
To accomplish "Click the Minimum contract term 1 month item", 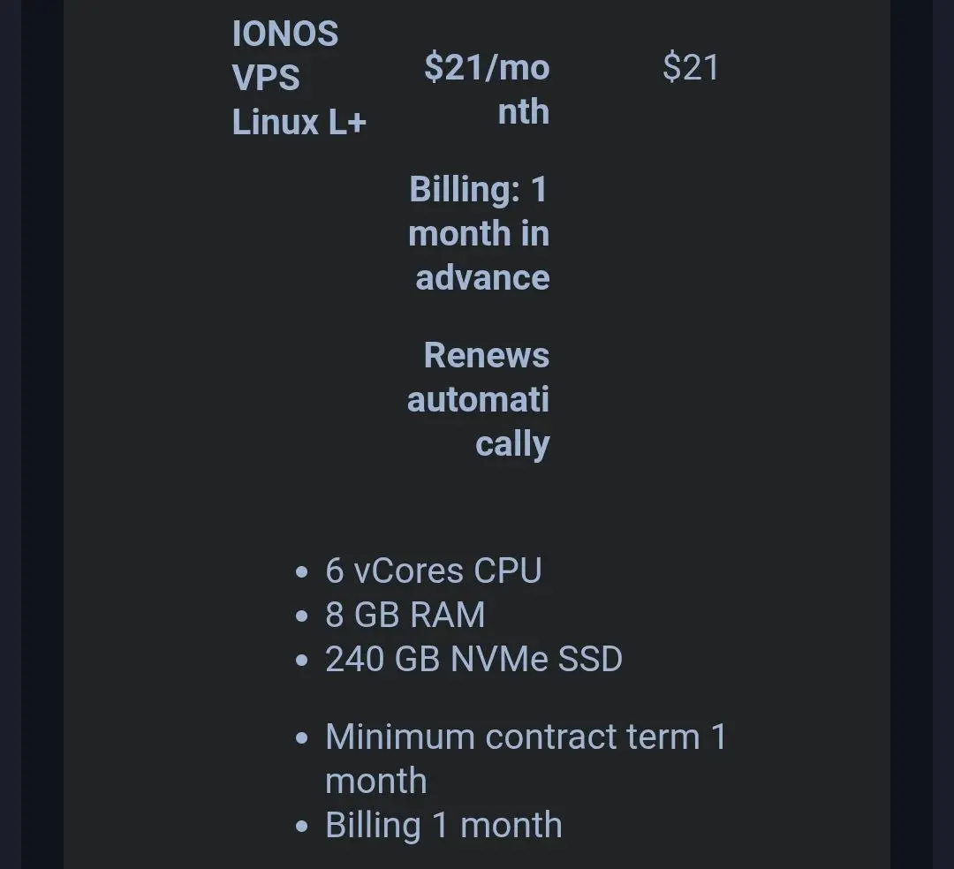I will coord(526,759).
